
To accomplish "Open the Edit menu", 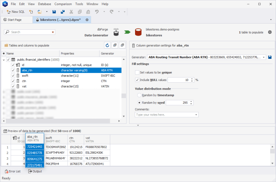I will pos(22,4).
